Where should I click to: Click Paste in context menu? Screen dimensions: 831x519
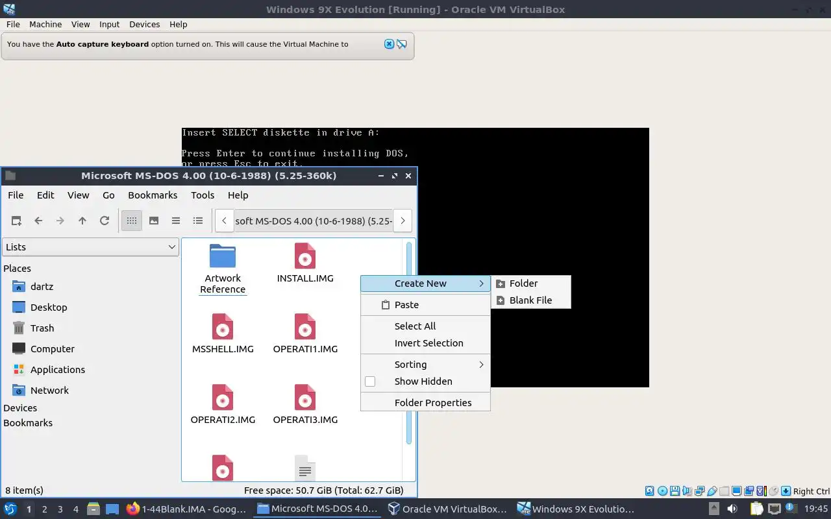(425, 305)
